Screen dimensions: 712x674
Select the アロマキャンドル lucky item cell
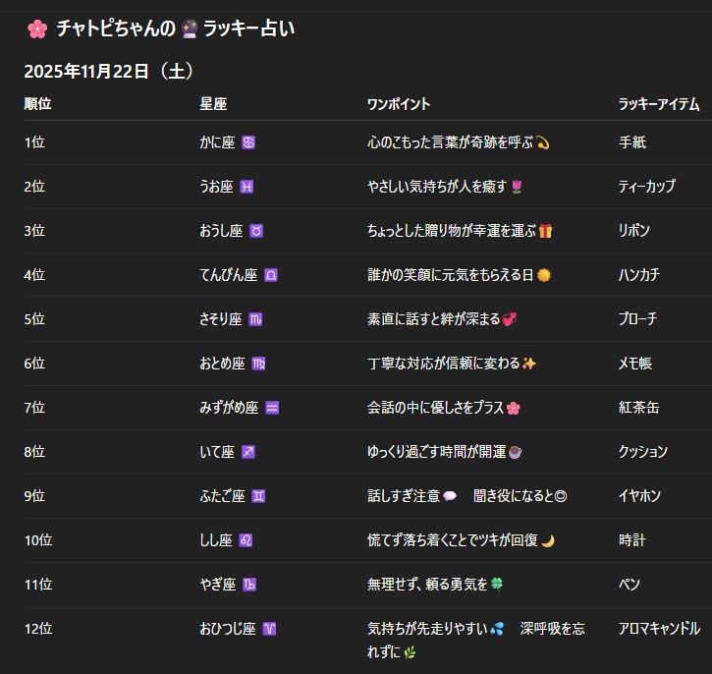[659, 629]
